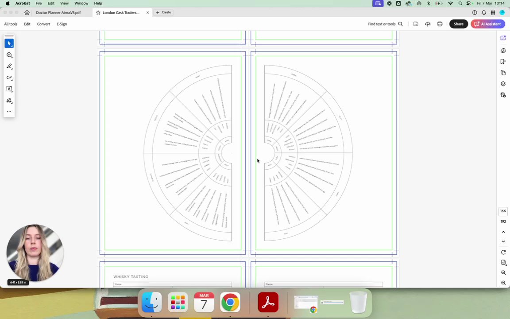Pick the Highlight pen tool
The height and width of the screenshot is (319, 510).
pyautogui.click(x=9, y=66)
